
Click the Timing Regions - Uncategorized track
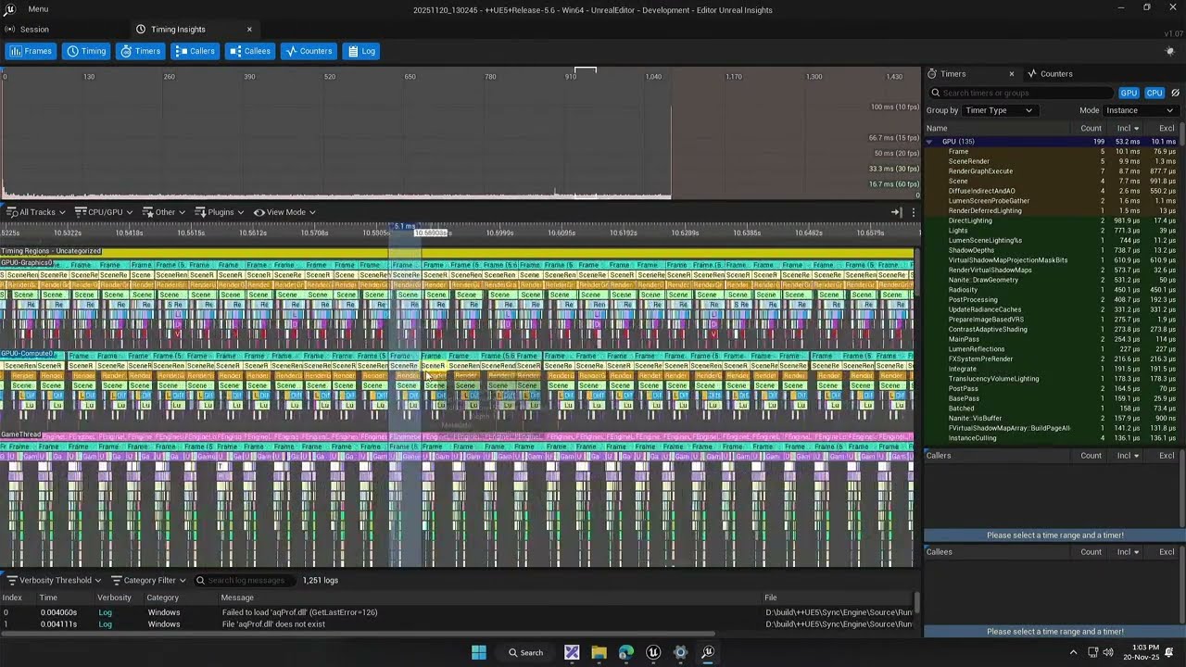pos(51,251)
